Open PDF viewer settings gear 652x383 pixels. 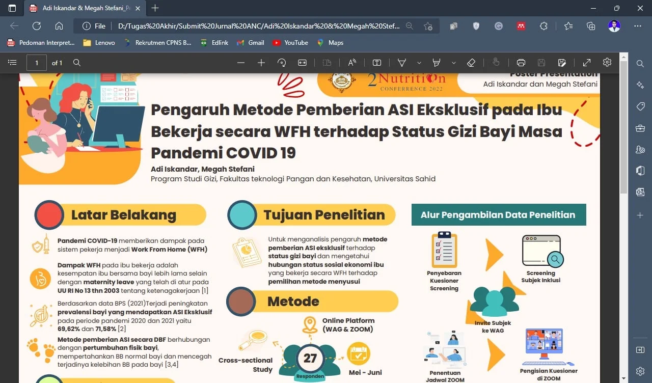click(607, 63)
